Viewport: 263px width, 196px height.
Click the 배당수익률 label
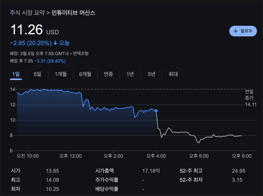coord(107,189)
